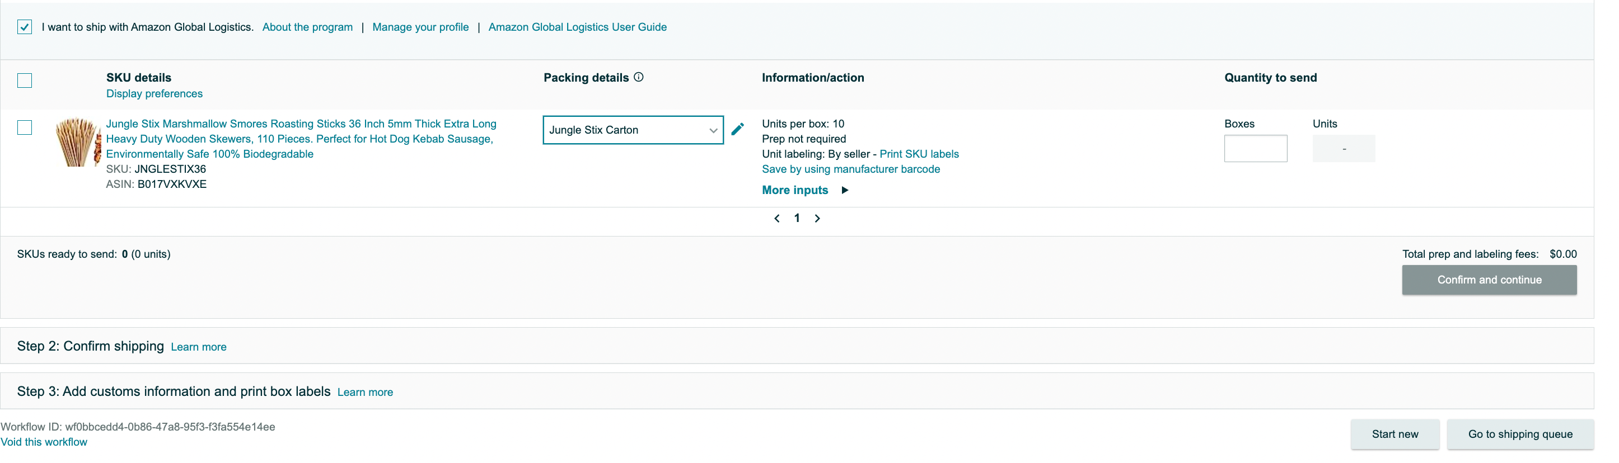Click Void this workflow link
Screen dimensions: 1619x463
(44, 442)
